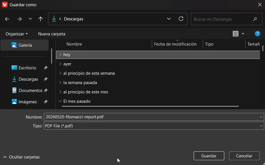Expand la semana pasada group
Viewport: 265px width, 165px height.
(x=60, y=83)
